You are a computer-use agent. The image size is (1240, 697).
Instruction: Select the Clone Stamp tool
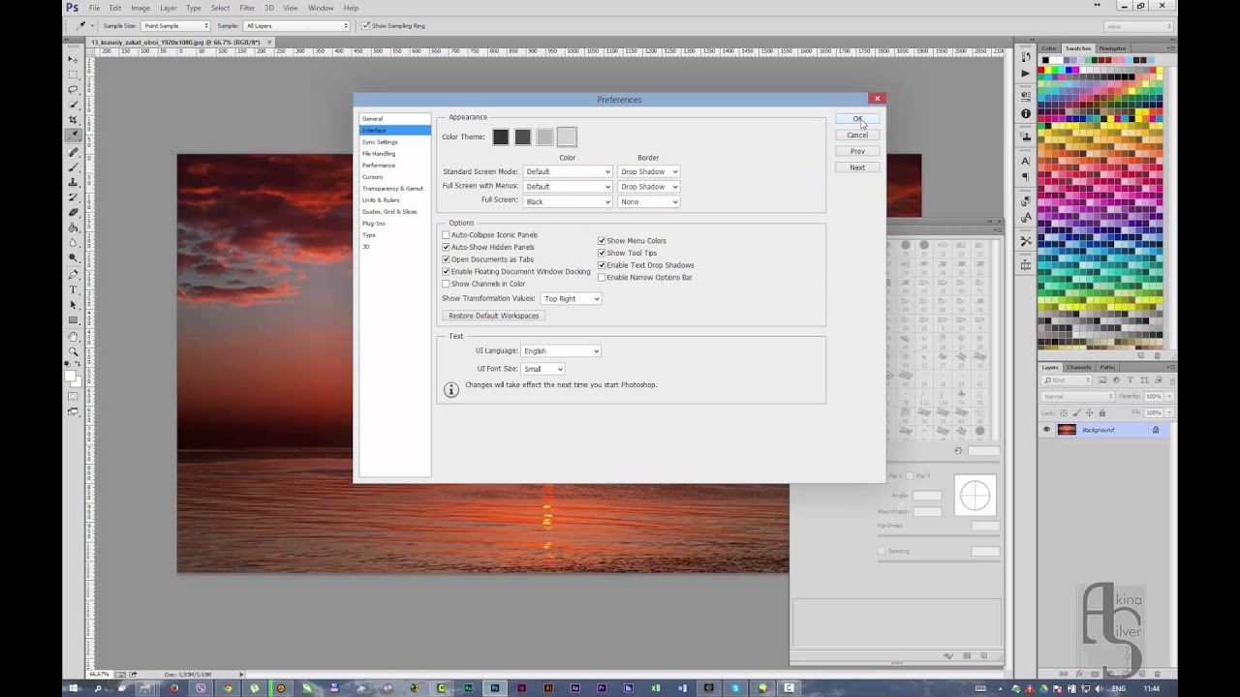click(x=74, y=182)
